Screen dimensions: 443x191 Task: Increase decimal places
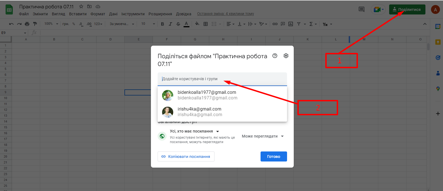(89, 24)
